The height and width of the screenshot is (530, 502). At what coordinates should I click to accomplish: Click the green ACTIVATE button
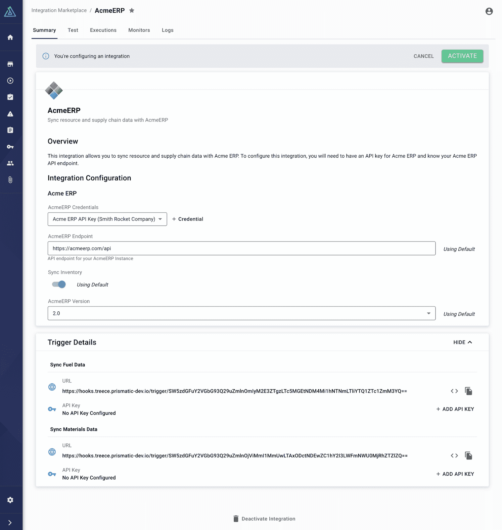click(462, 56)
